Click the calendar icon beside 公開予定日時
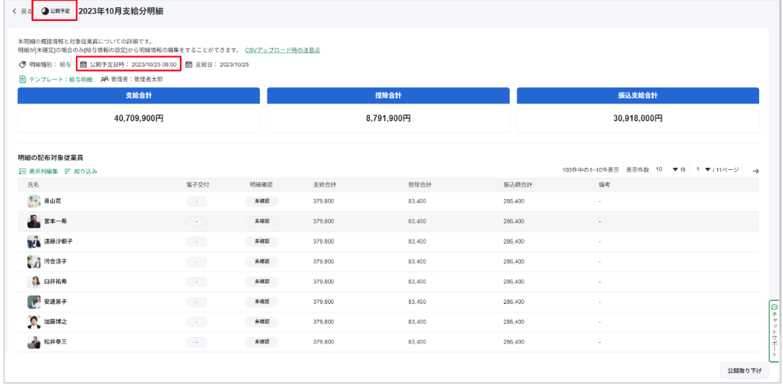783x384 pixels. (83, 64)
